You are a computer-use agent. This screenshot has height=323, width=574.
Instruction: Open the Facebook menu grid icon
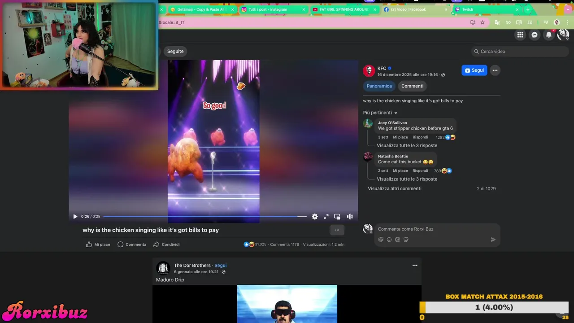point(520,35)
